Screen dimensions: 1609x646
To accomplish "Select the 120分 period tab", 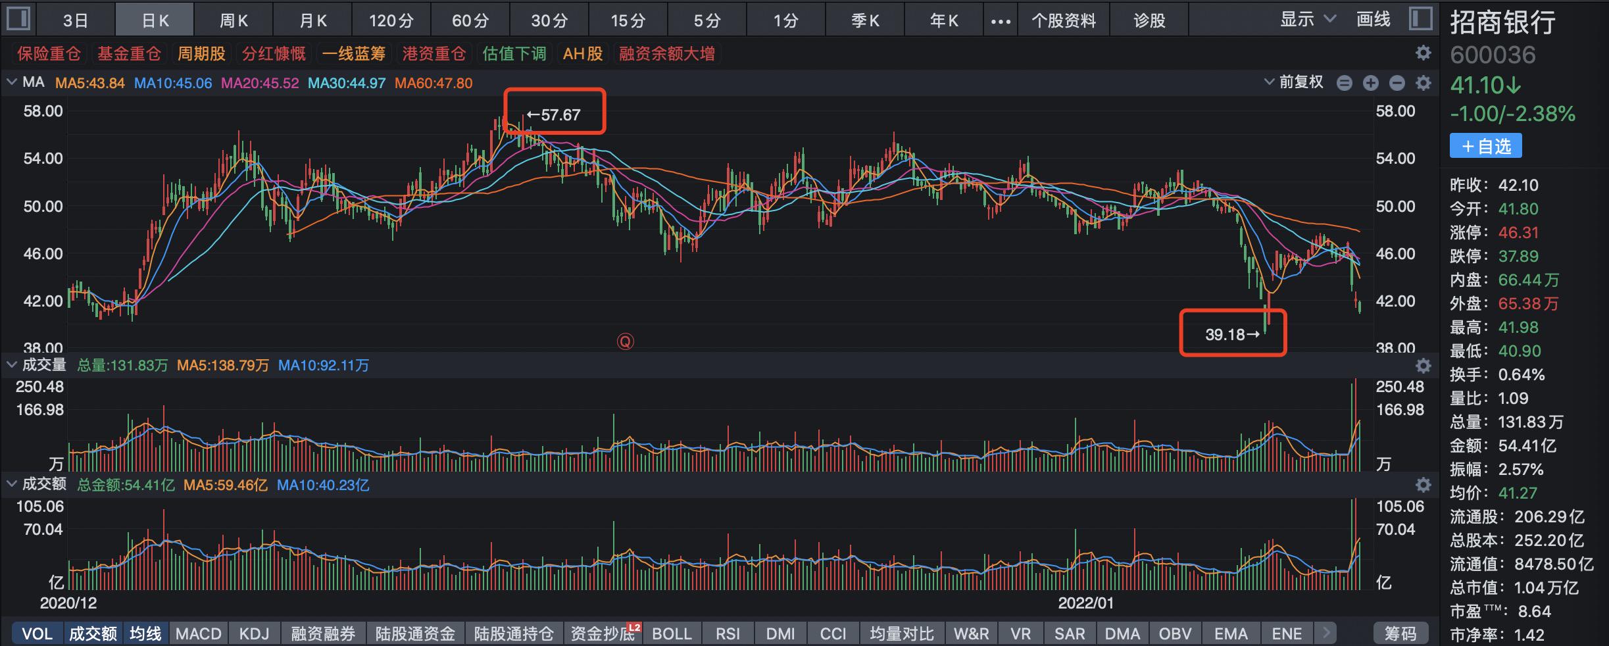I will pos(391,20).
